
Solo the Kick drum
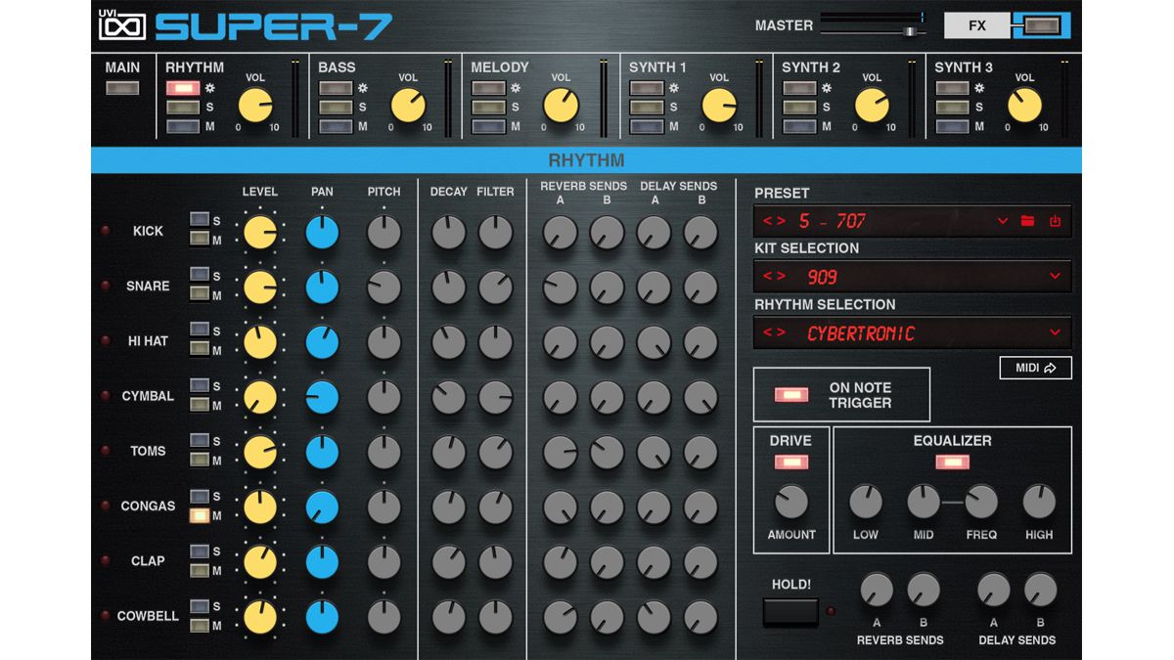pyautogui.click(x=199, y=220)
